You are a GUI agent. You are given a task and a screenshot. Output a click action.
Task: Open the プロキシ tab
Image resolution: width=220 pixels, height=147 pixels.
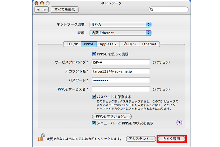pyautogui.click(x=129, y=44)
